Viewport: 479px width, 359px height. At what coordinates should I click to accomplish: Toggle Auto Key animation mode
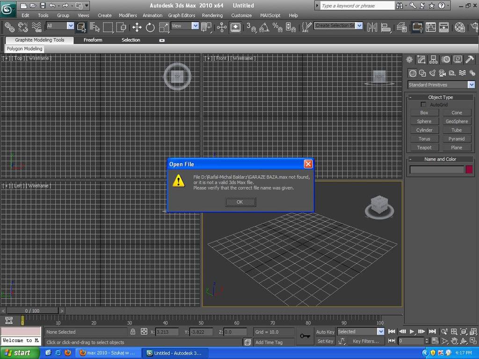tap(325, 332)
